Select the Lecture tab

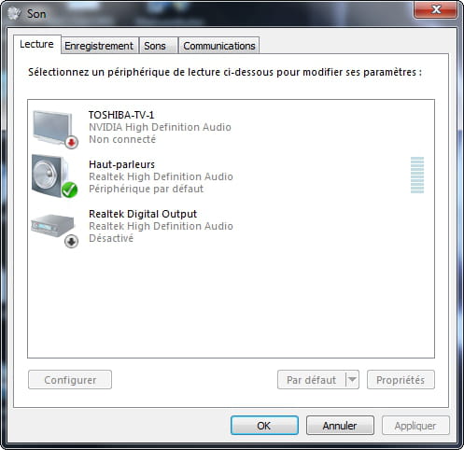36,44
